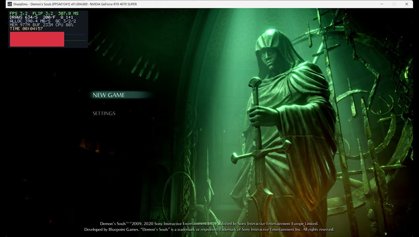Image resolution: width=419 pixels, height=237 pixels.
Task: Click the DRAWS 634/S overlay line
Action: click(x=42, y=17)
